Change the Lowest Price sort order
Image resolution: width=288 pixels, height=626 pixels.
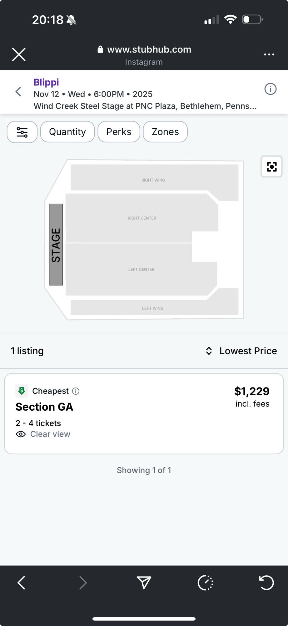pos(241,351)
